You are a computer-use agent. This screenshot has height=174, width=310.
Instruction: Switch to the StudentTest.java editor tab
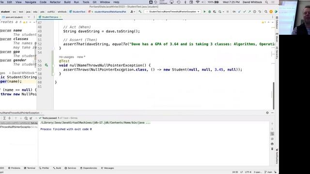point(50,17)
